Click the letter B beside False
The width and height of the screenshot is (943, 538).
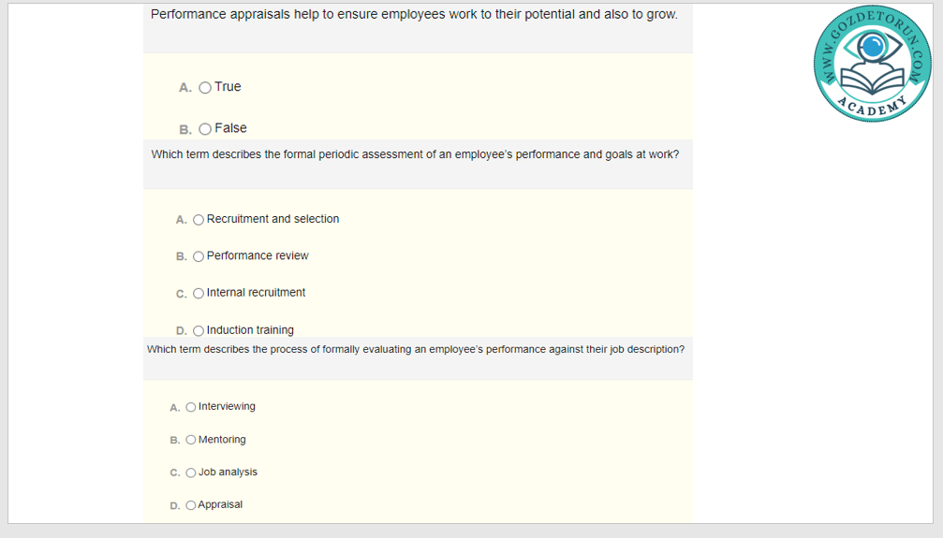[x=184, y=130]
